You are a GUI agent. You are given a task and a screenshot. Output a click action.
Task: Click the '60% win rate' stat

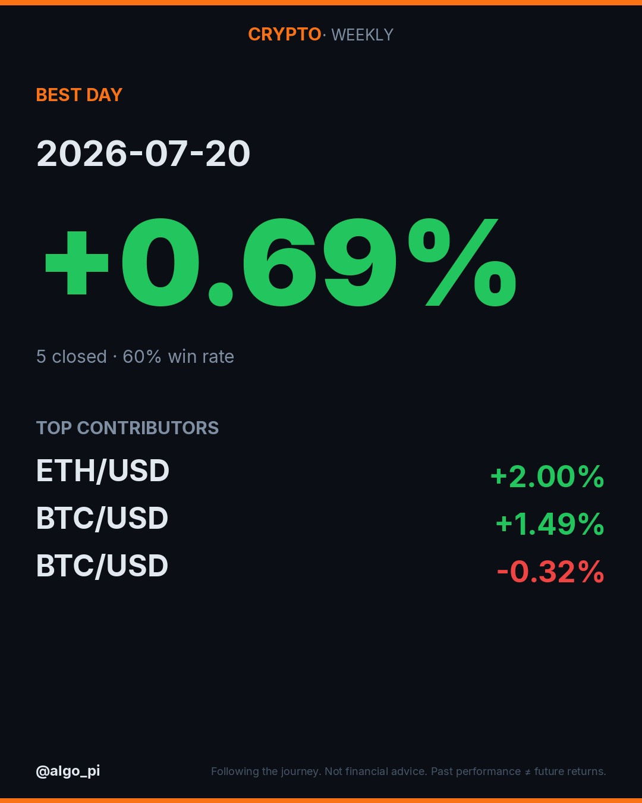tap(178, 357)
